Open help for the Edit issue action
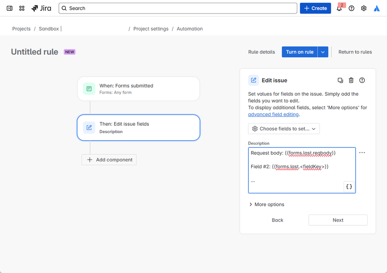Screen dimensions: 387x273 (362, 81)
